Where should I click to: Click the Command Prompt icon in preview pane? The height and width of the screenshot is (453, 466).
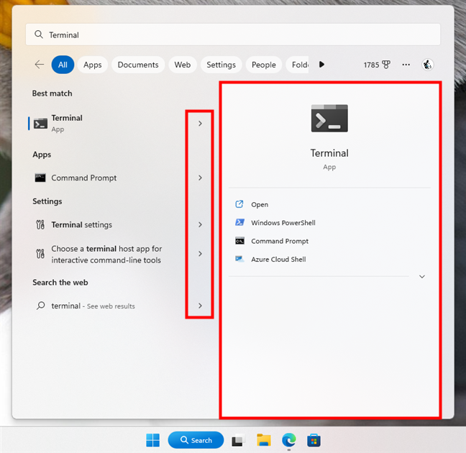coord(239,241)
